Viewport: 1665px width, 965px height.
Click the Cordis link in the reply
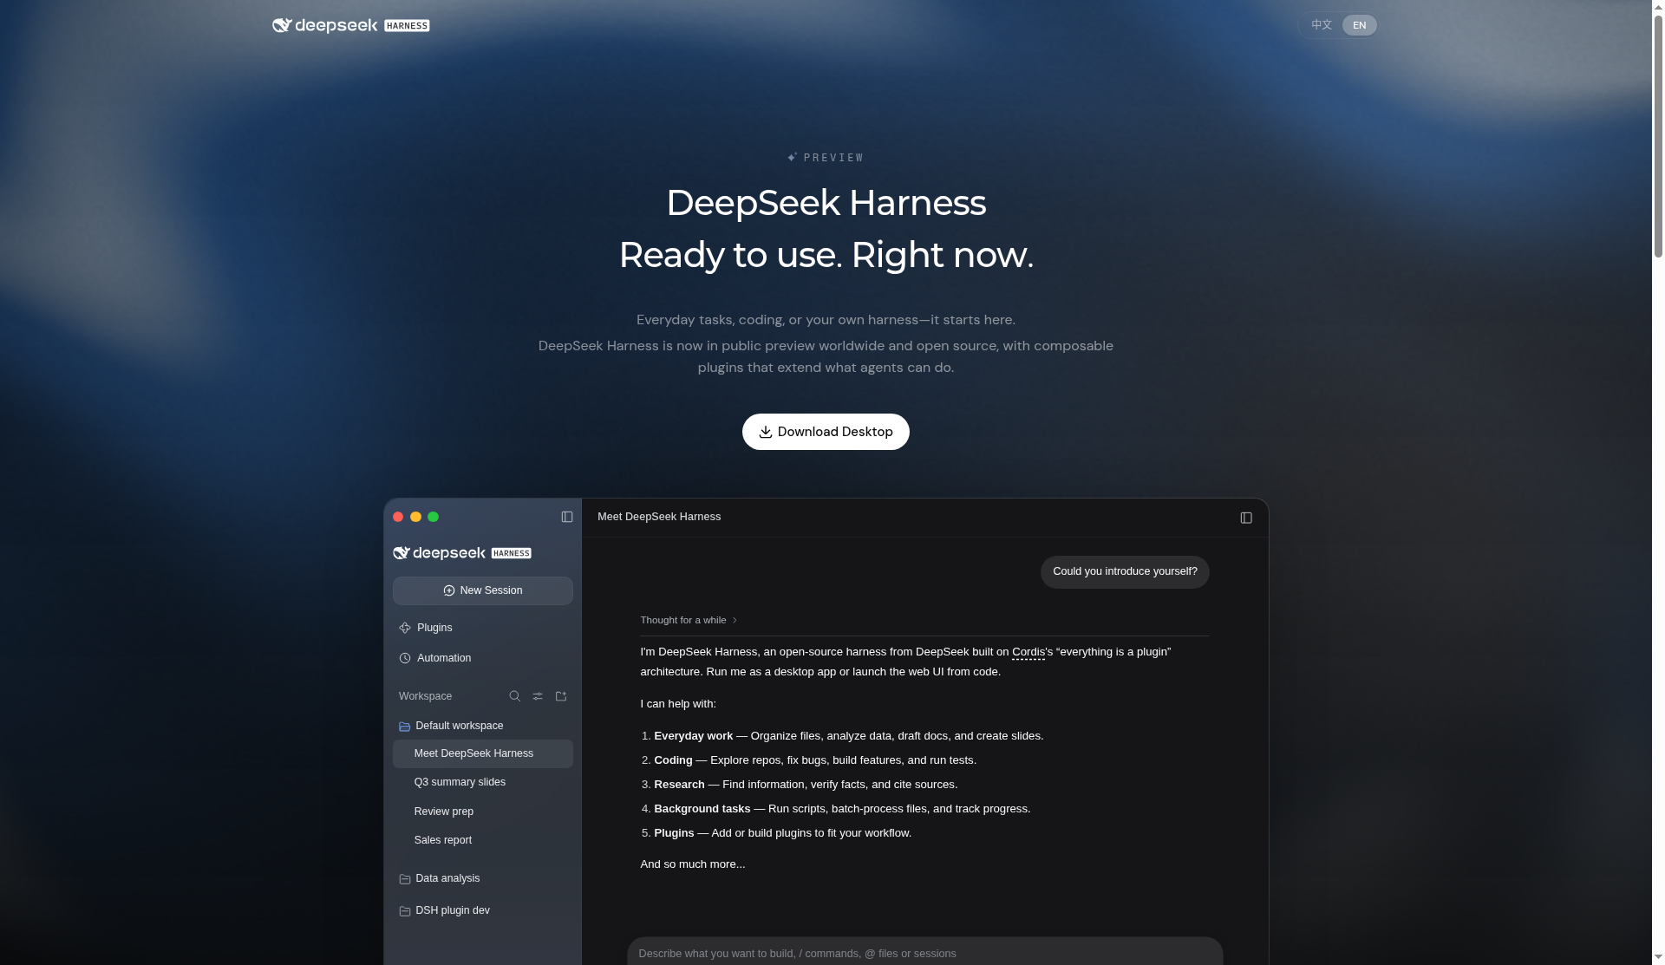1028,652
